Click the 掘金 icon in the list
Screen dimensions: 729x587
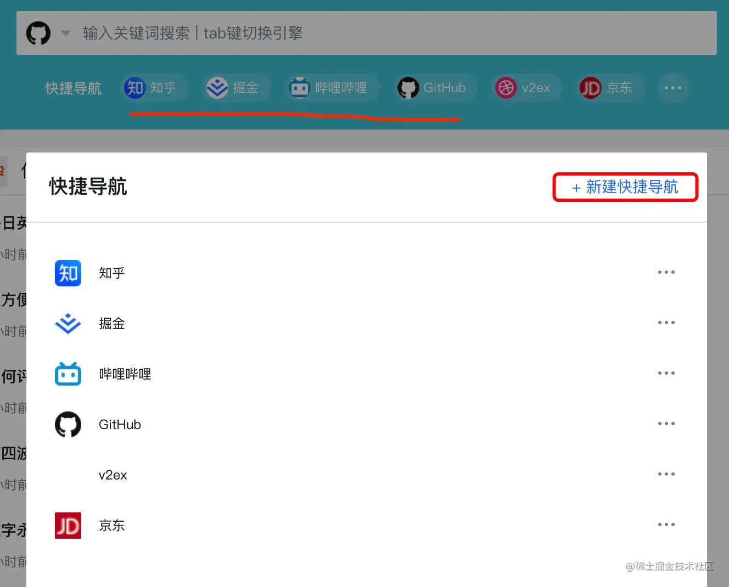[68, 324]
